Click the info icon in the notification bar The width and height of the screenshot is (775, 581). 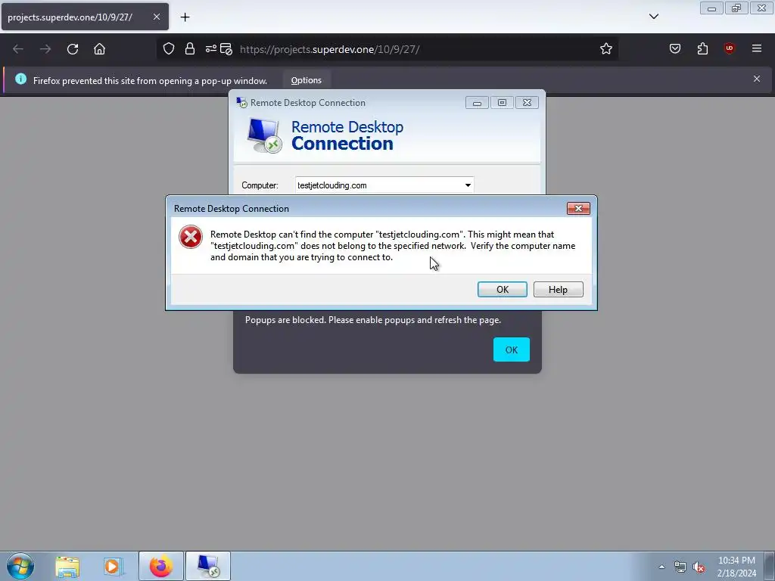(20, 79)
